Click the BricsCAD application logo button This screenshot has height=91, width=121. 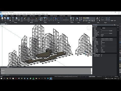tap(2, 16)
